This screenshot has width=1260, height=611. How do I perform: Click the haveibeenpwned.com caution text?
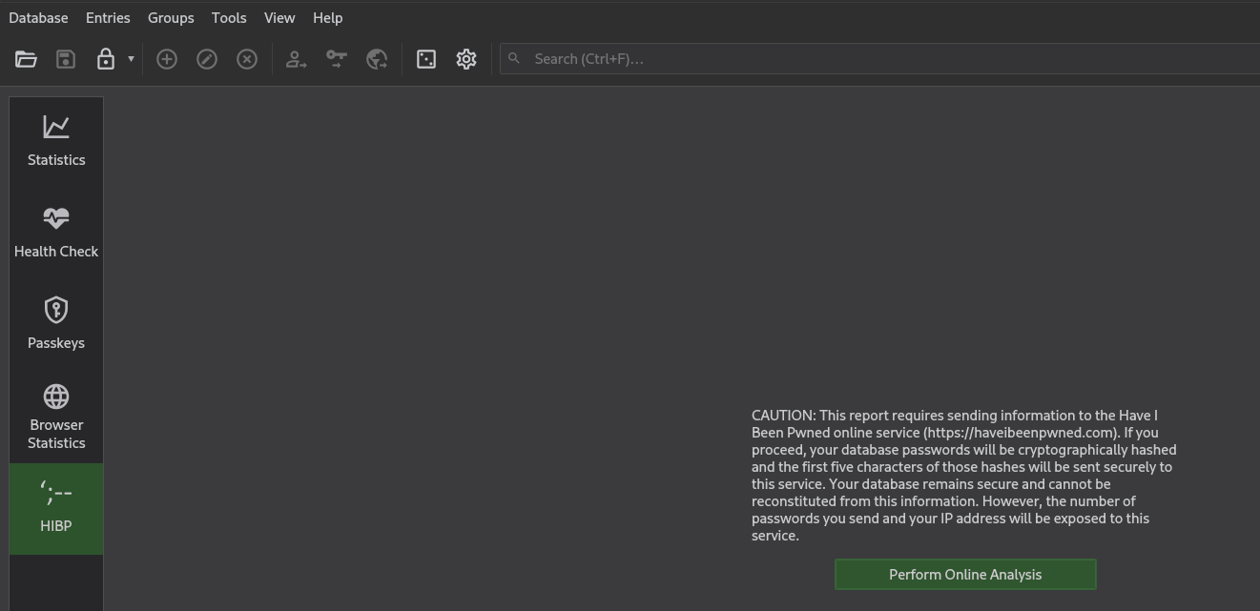tap(964, 476)
